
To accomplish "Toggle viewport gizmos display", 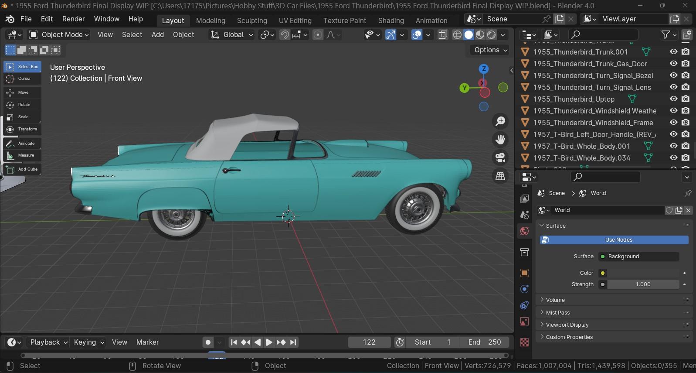I will click(391, 35).
